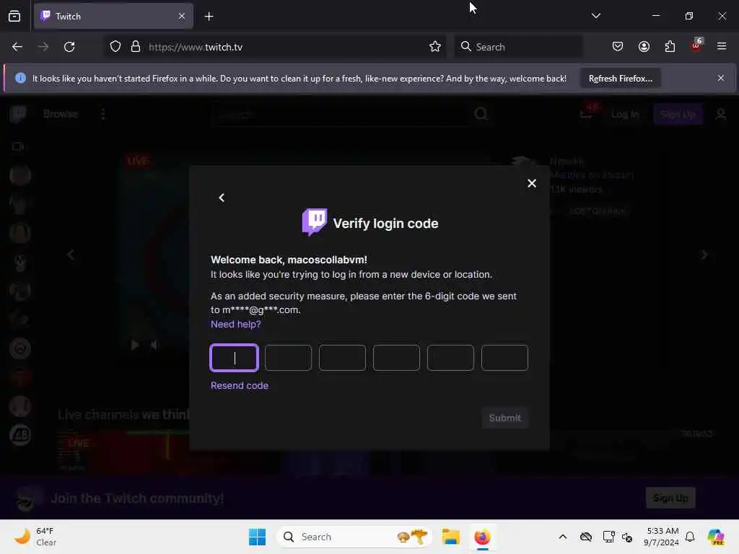Open the Extensions puzzle icon

670,47
